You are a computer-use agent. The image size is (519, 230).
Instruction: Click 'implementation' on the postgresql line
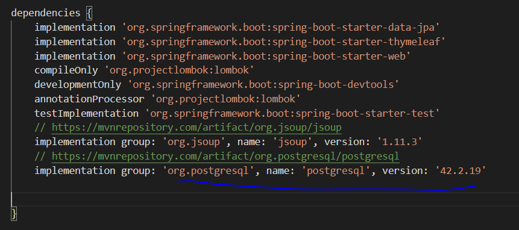click(75, 170)
